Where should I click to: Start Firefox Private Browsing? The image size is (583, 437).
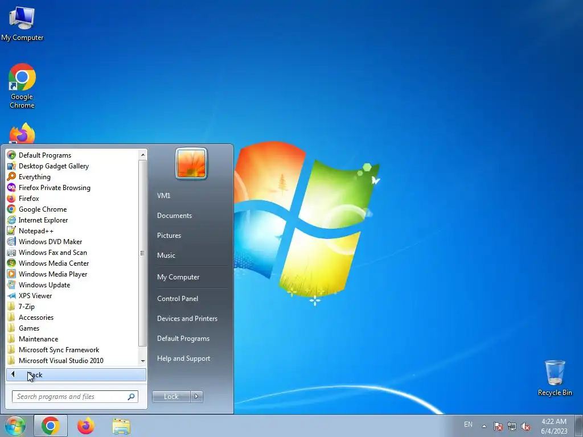pos(72,188)
